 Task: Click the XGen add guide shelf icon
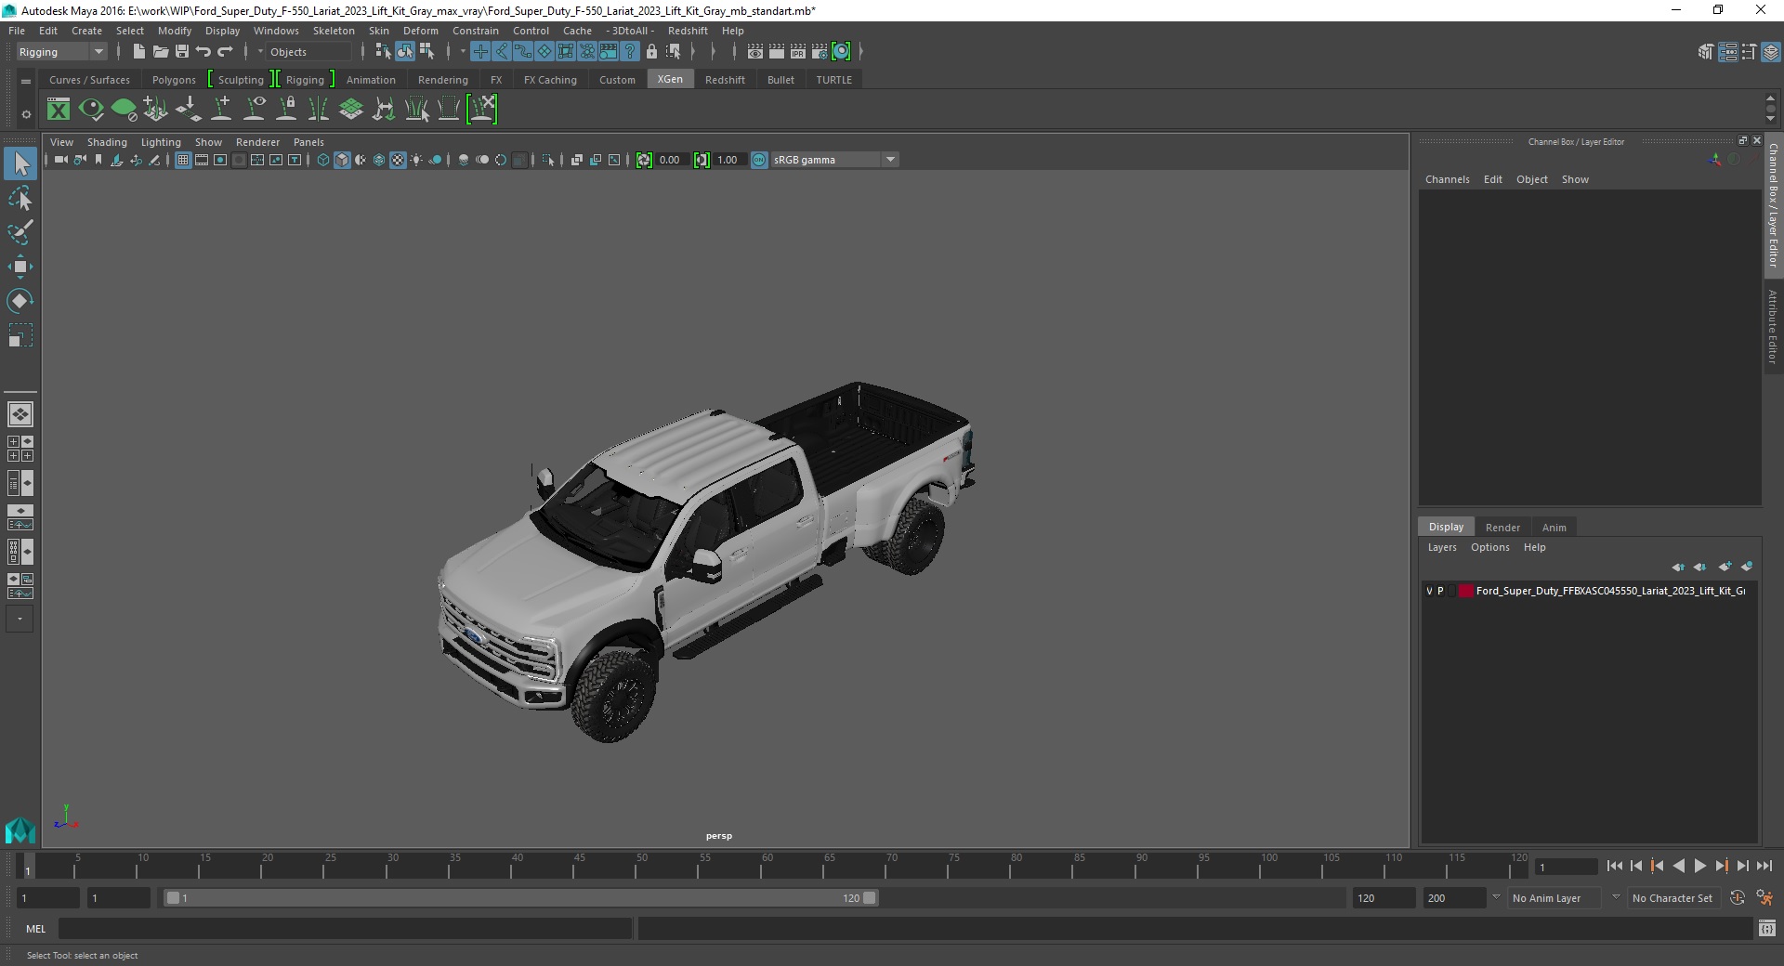coord(221,110)
